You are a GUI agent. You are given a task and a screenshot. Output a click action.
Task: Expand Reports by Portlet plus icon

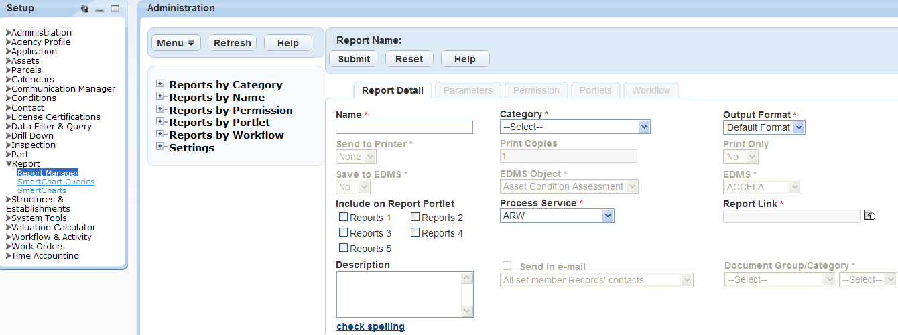(160, 121)
